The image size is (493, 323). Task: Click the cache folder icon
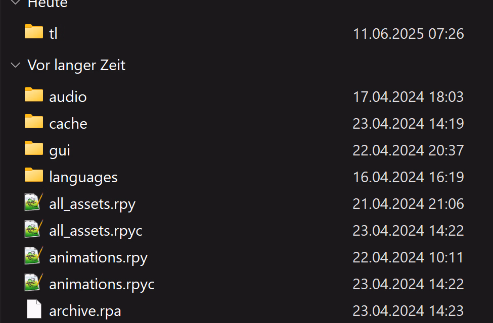coord(34,122)
